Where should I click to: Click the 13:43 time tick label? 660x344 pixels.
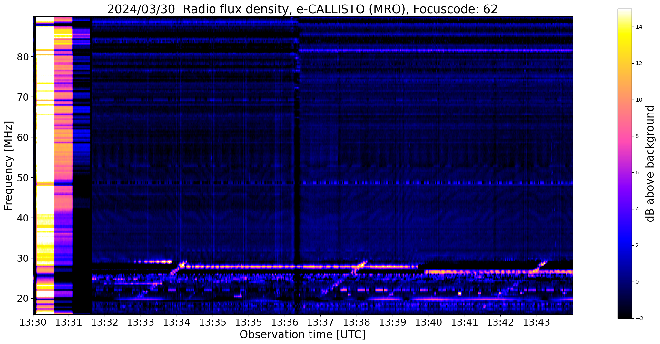(537, 322)
